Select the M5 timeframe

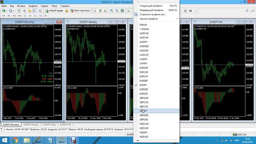click(x=9, y=16)
